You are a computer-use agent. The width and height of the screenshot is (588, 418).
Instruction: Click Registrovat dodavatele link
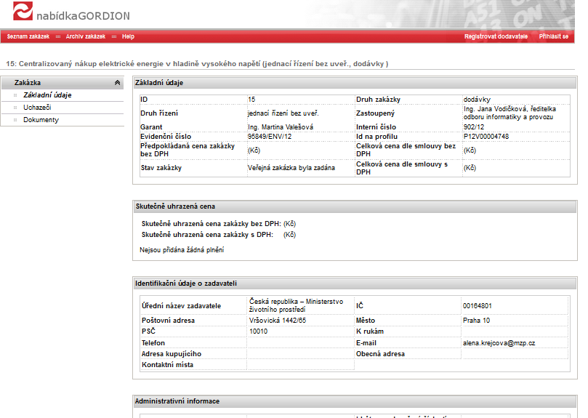[496, 36]
